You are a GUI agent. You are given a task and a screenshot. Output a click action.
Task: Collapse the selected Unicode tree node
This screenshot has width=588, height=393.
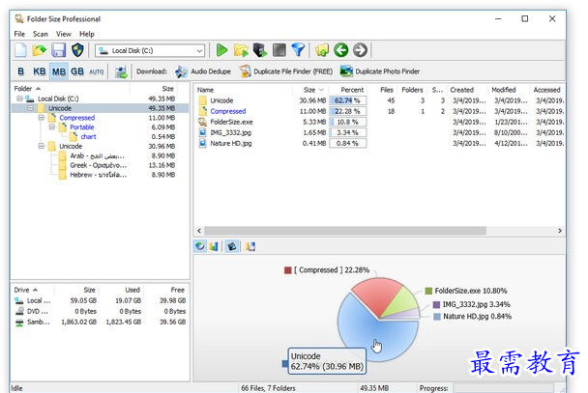tap(30, 108)
